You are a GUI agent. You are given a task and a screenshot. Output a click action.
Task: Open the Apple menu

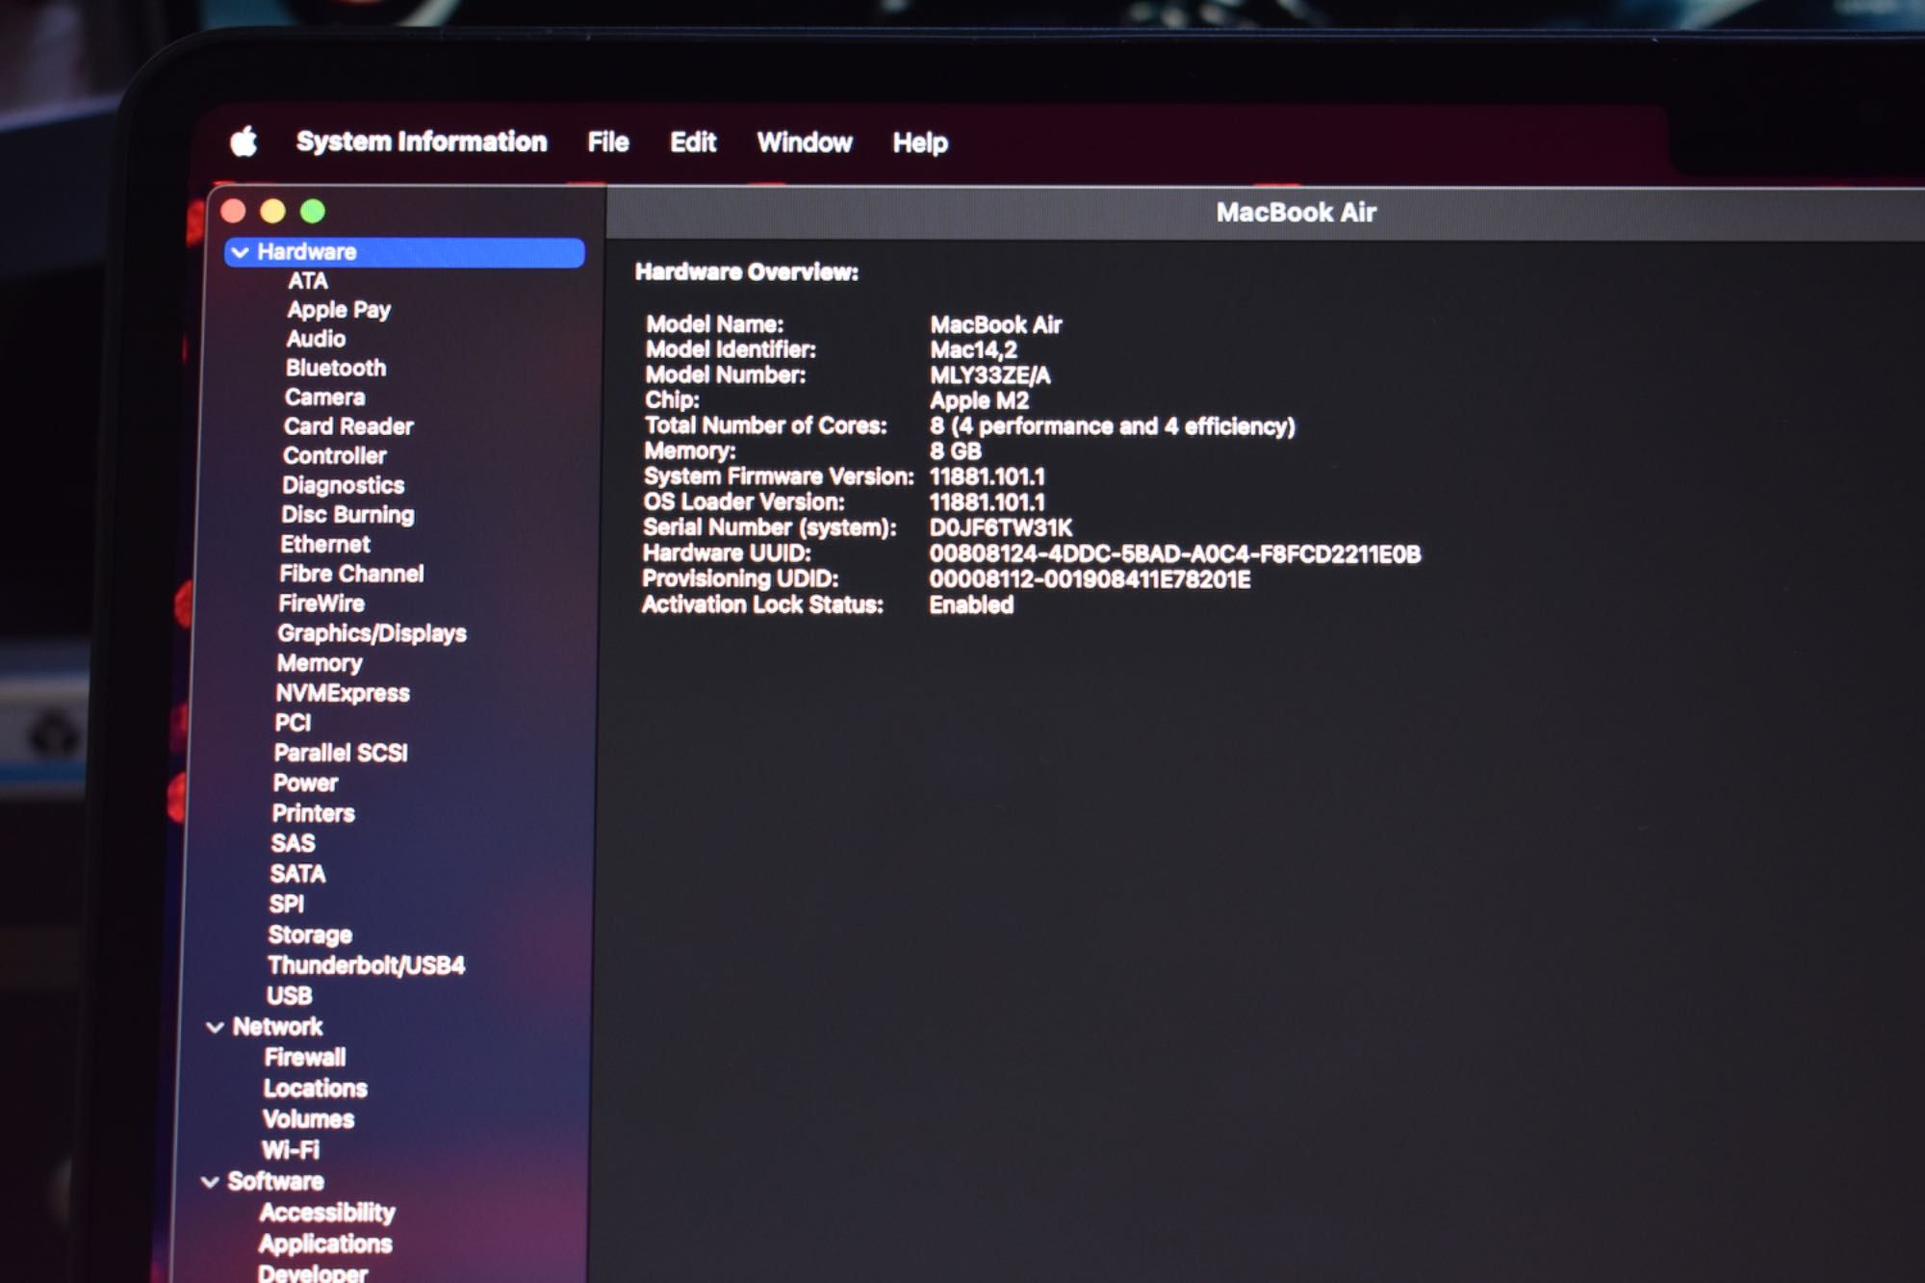point(244,141)
